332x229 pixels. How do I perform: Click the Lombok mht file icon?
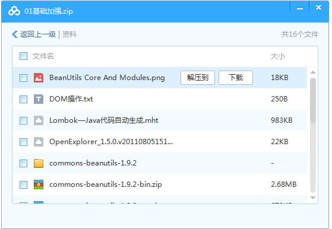coord(39,120)
